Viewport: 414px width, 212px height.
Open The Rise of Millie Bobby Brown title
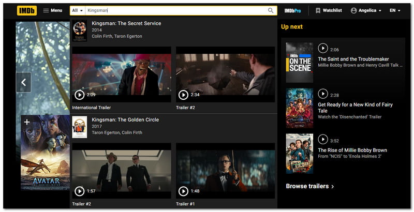click(x=352, y=150)
